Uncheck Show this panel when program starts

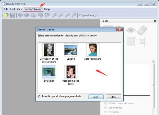pos(39,96)
